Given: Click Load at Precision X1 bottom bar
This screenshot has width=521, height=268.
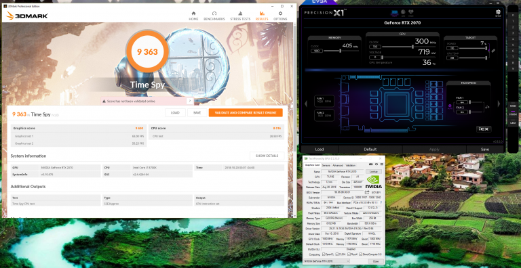Looking at the screenshot, I should [320, 150].
